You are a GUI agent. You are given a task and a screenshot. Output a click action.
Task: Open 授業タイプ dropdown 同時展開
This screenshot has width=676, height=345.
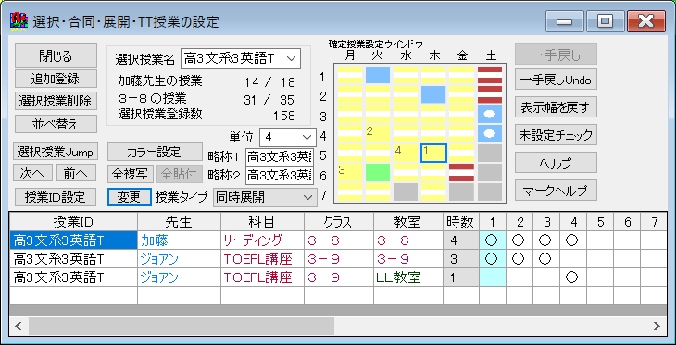[x=265, y=198]
